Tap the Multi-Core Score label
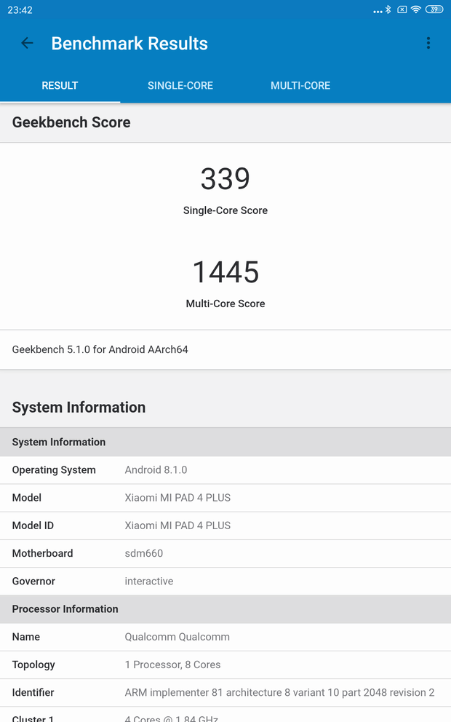451x722 pixels. coord(225,304)
